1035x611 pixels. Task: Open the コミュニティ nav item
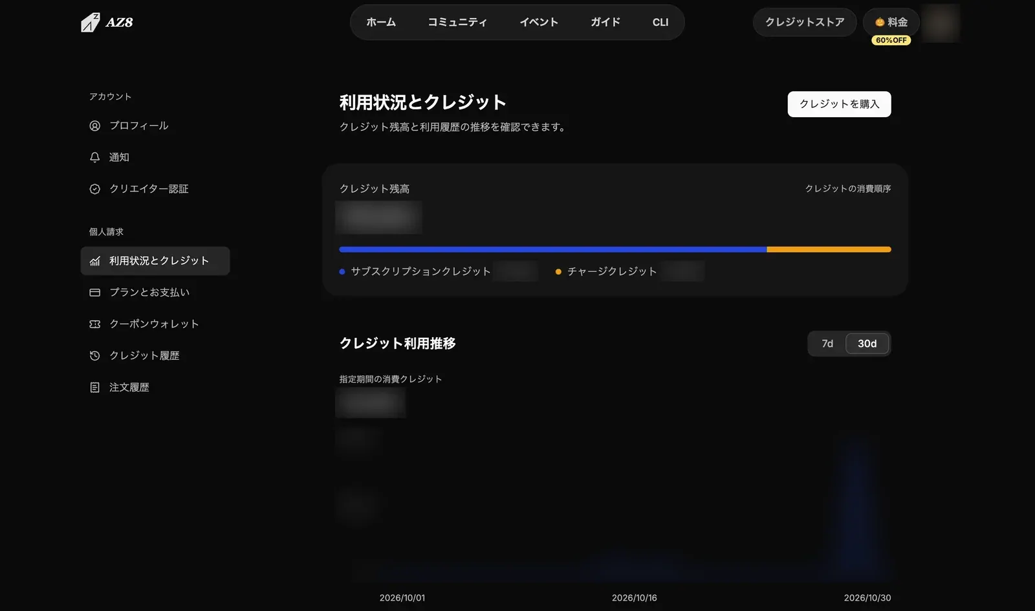[457, 22]
